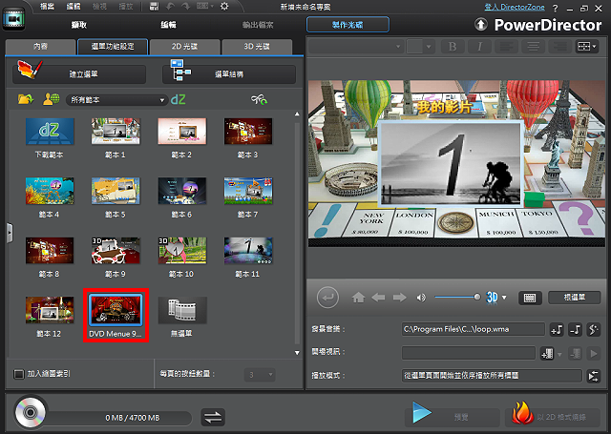Click the user with globe upload icon
This screenshot has width=611, height=434.
point(51,99)
